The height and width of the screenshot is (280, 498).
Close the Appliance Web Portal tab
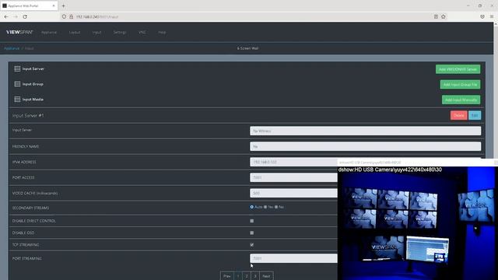coord(54,5)
